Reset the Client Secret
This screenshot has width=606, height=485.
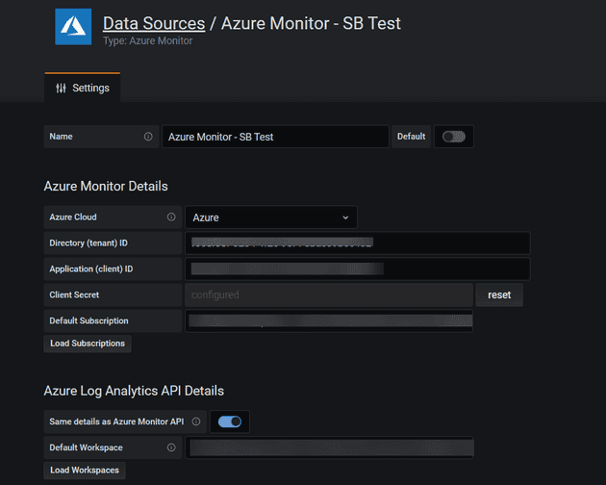(499, 294)
